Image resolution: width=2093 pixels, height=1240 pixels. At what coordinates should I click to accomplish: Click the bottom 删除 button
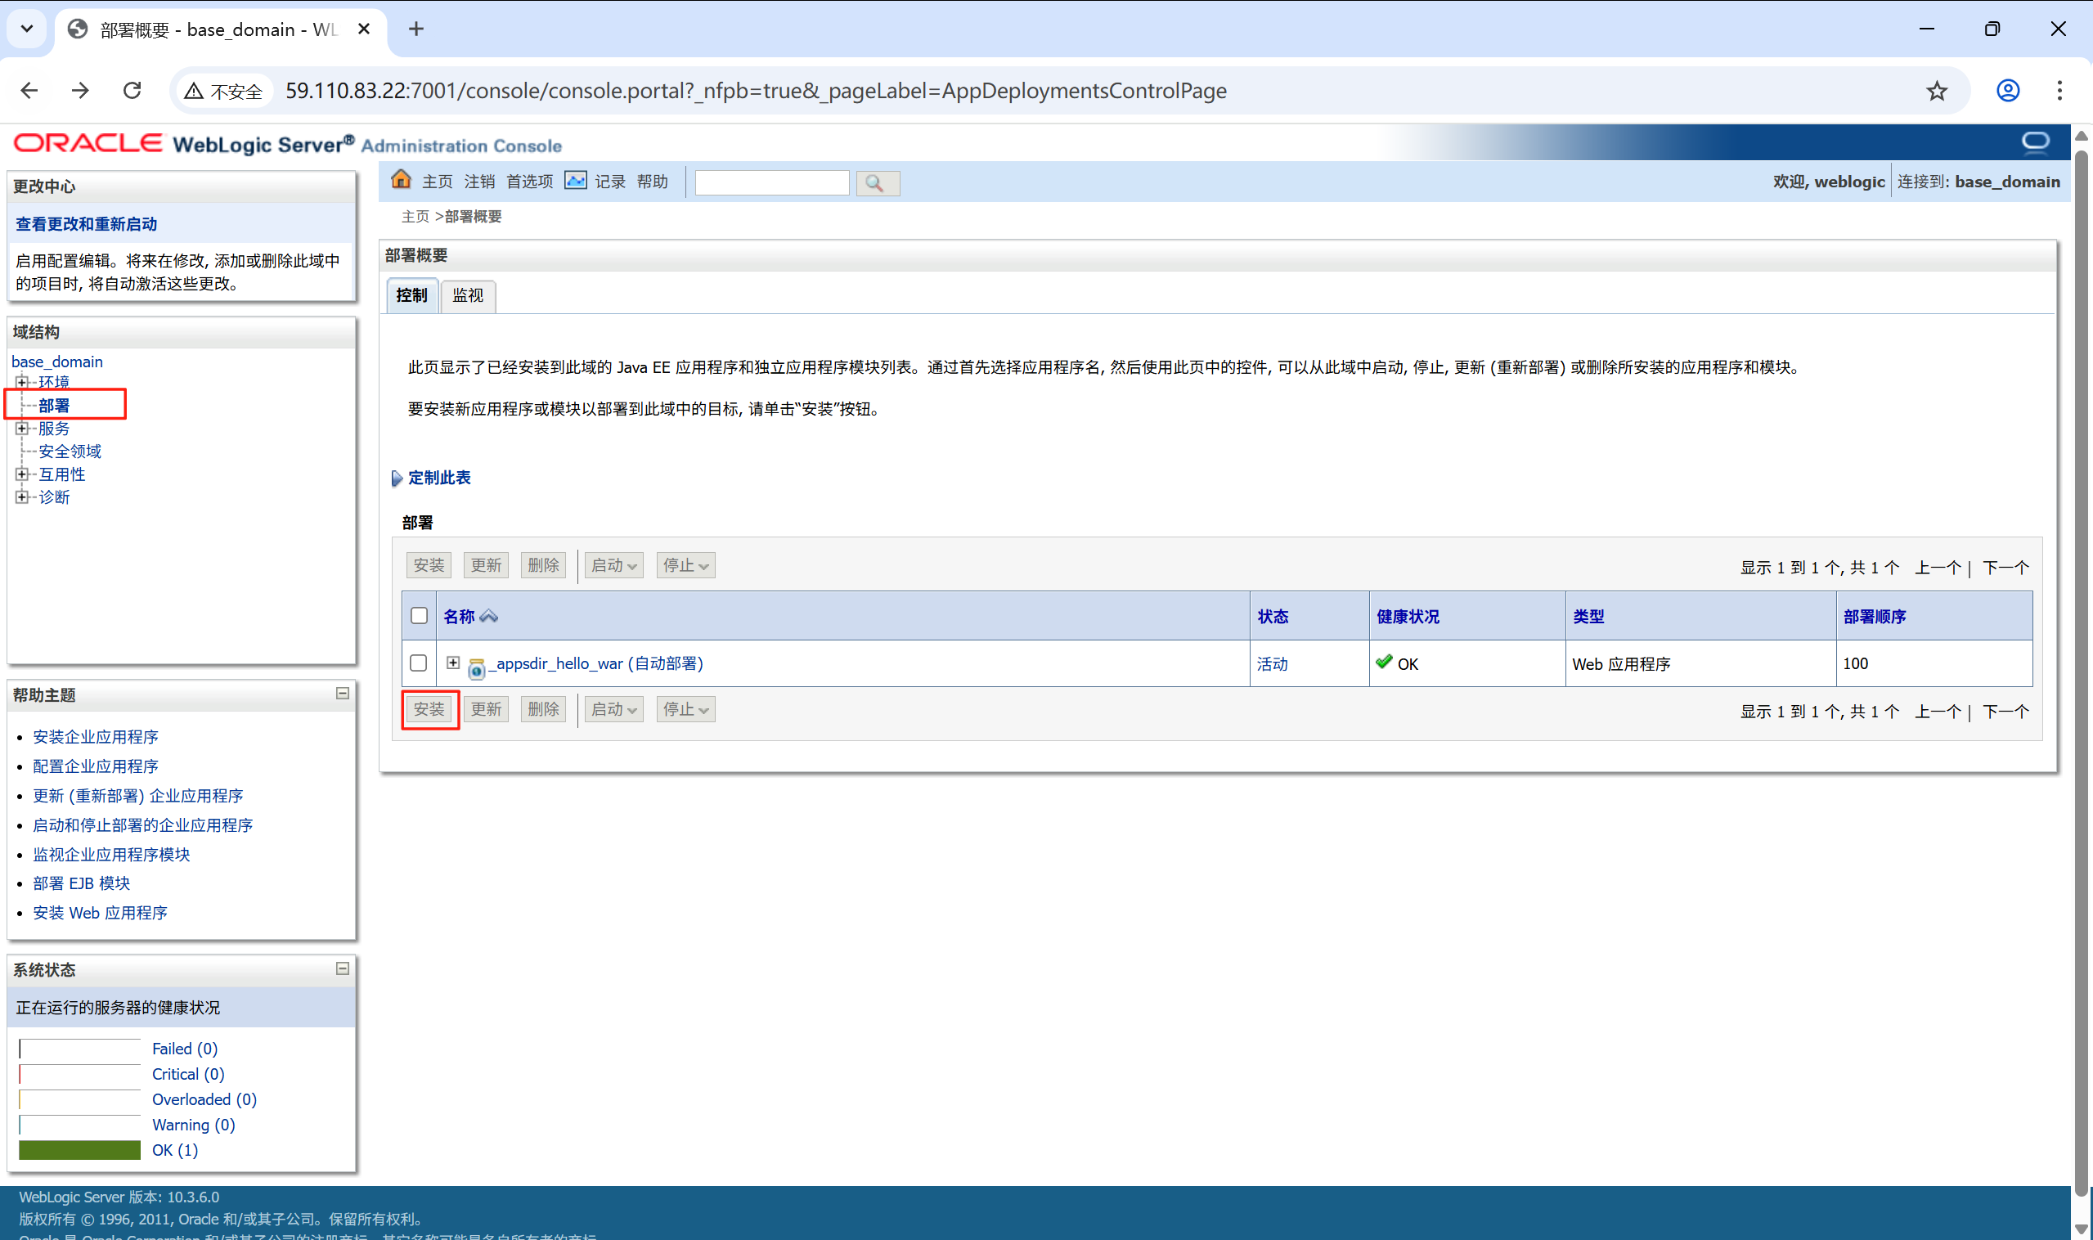click(543, 709)
